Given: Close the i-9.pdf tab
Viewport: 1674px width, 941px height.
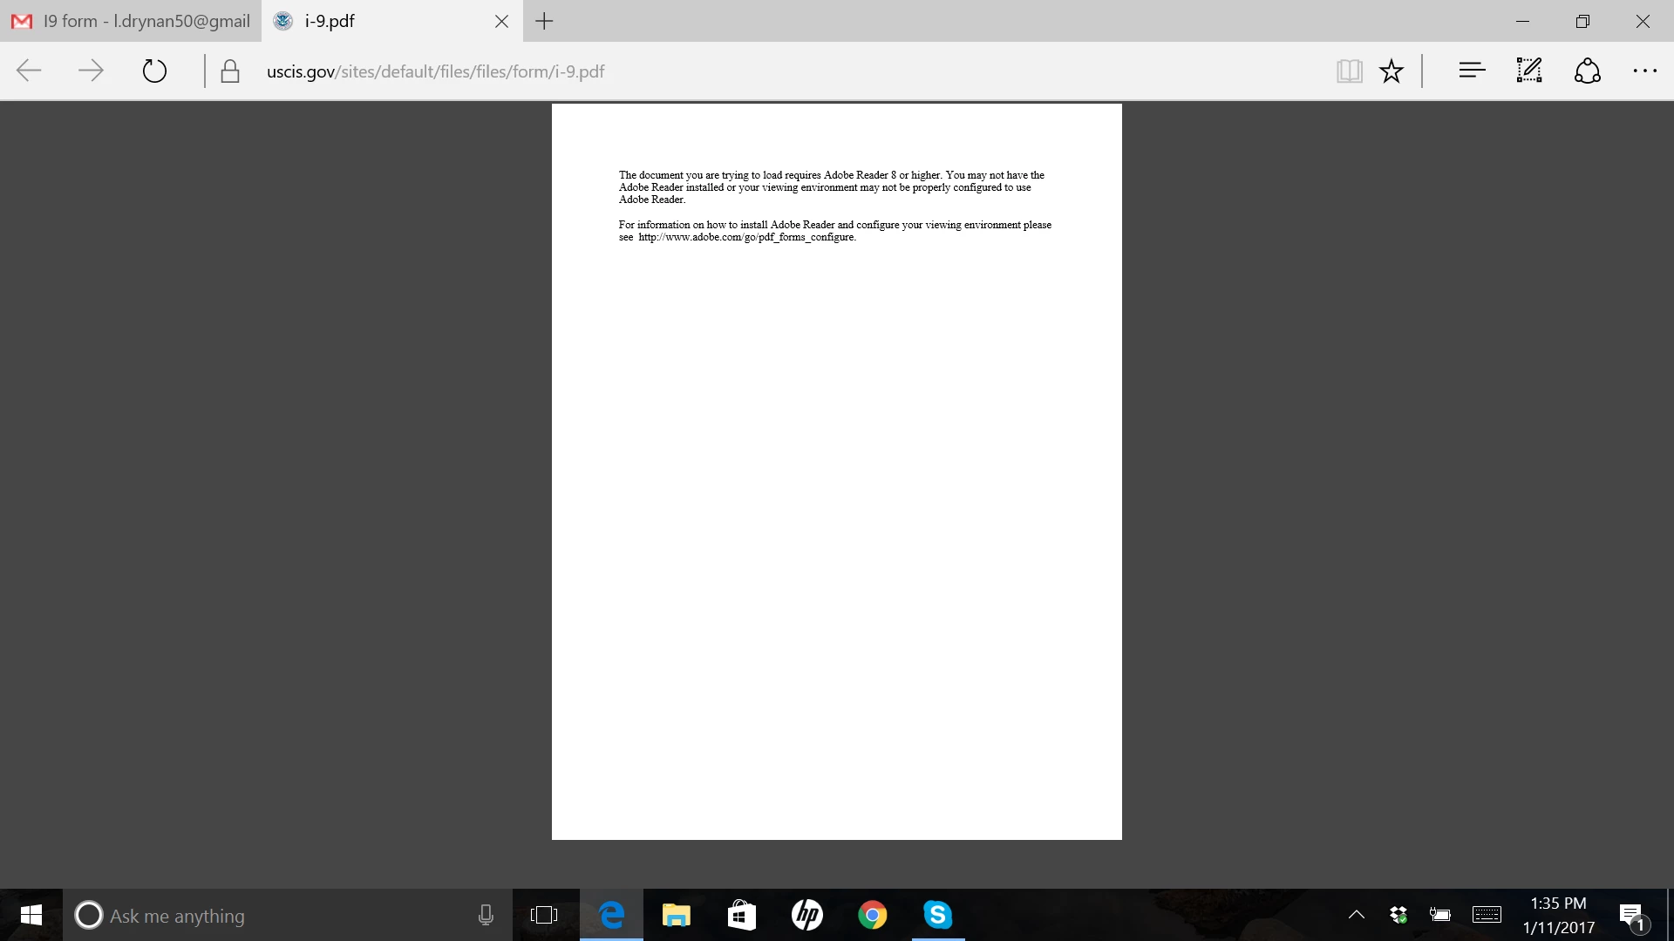Looking at the screenshot, I should click(501, 21).
